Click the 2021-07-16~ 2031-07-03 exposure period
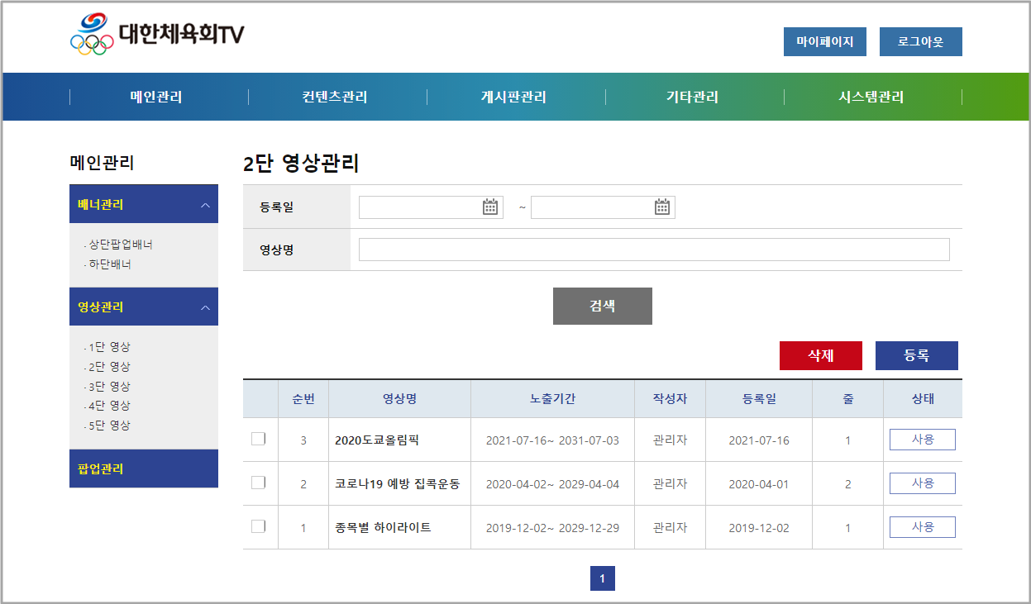 coord(552,440)
